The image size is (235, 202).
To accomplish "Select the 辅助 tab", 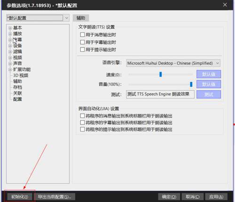I will 81,18.
